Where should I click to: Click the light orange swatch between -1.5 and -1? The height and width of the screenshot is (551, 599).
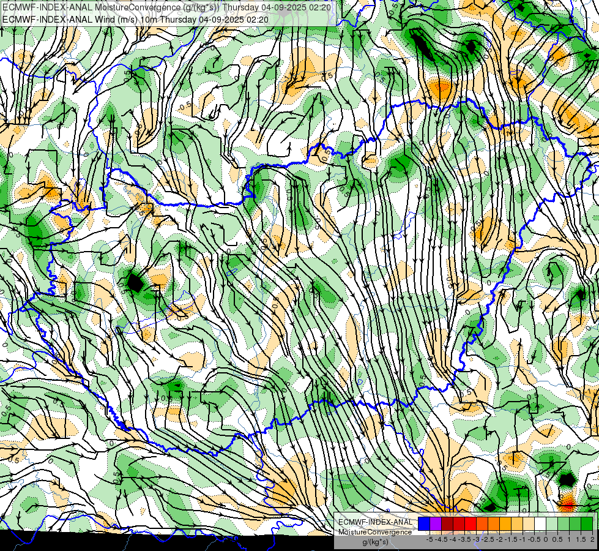pos(517,523)
